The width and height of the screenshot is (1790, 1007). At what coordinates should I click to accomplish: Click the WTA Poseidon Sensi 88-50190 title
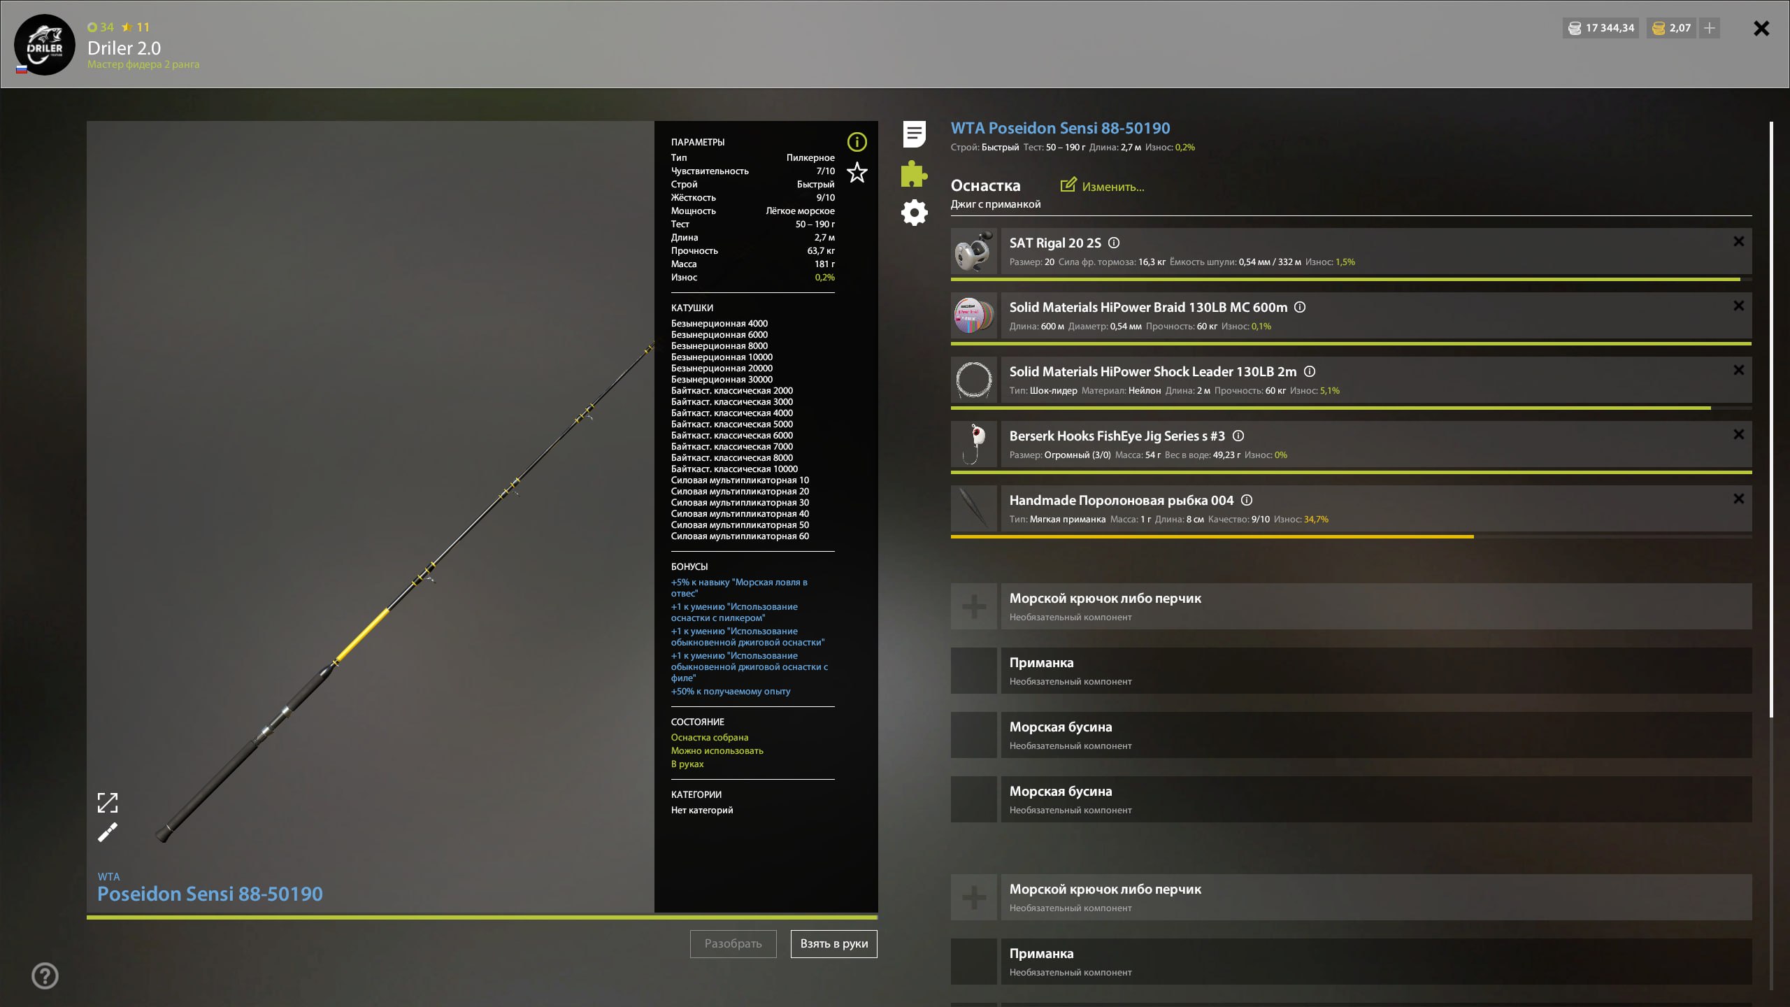1060,128
